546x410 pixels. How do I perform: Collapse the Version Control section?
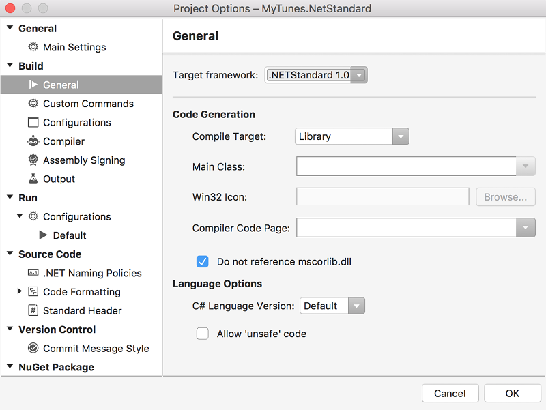[10, 329]
